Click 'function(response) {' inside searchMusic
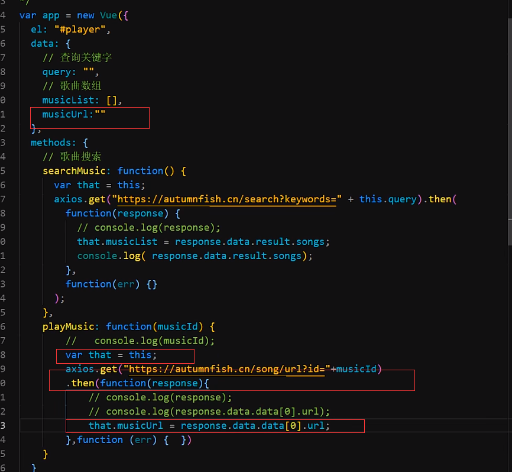The width and height of the screenshot is (512, 472). (x=123, y=214)
